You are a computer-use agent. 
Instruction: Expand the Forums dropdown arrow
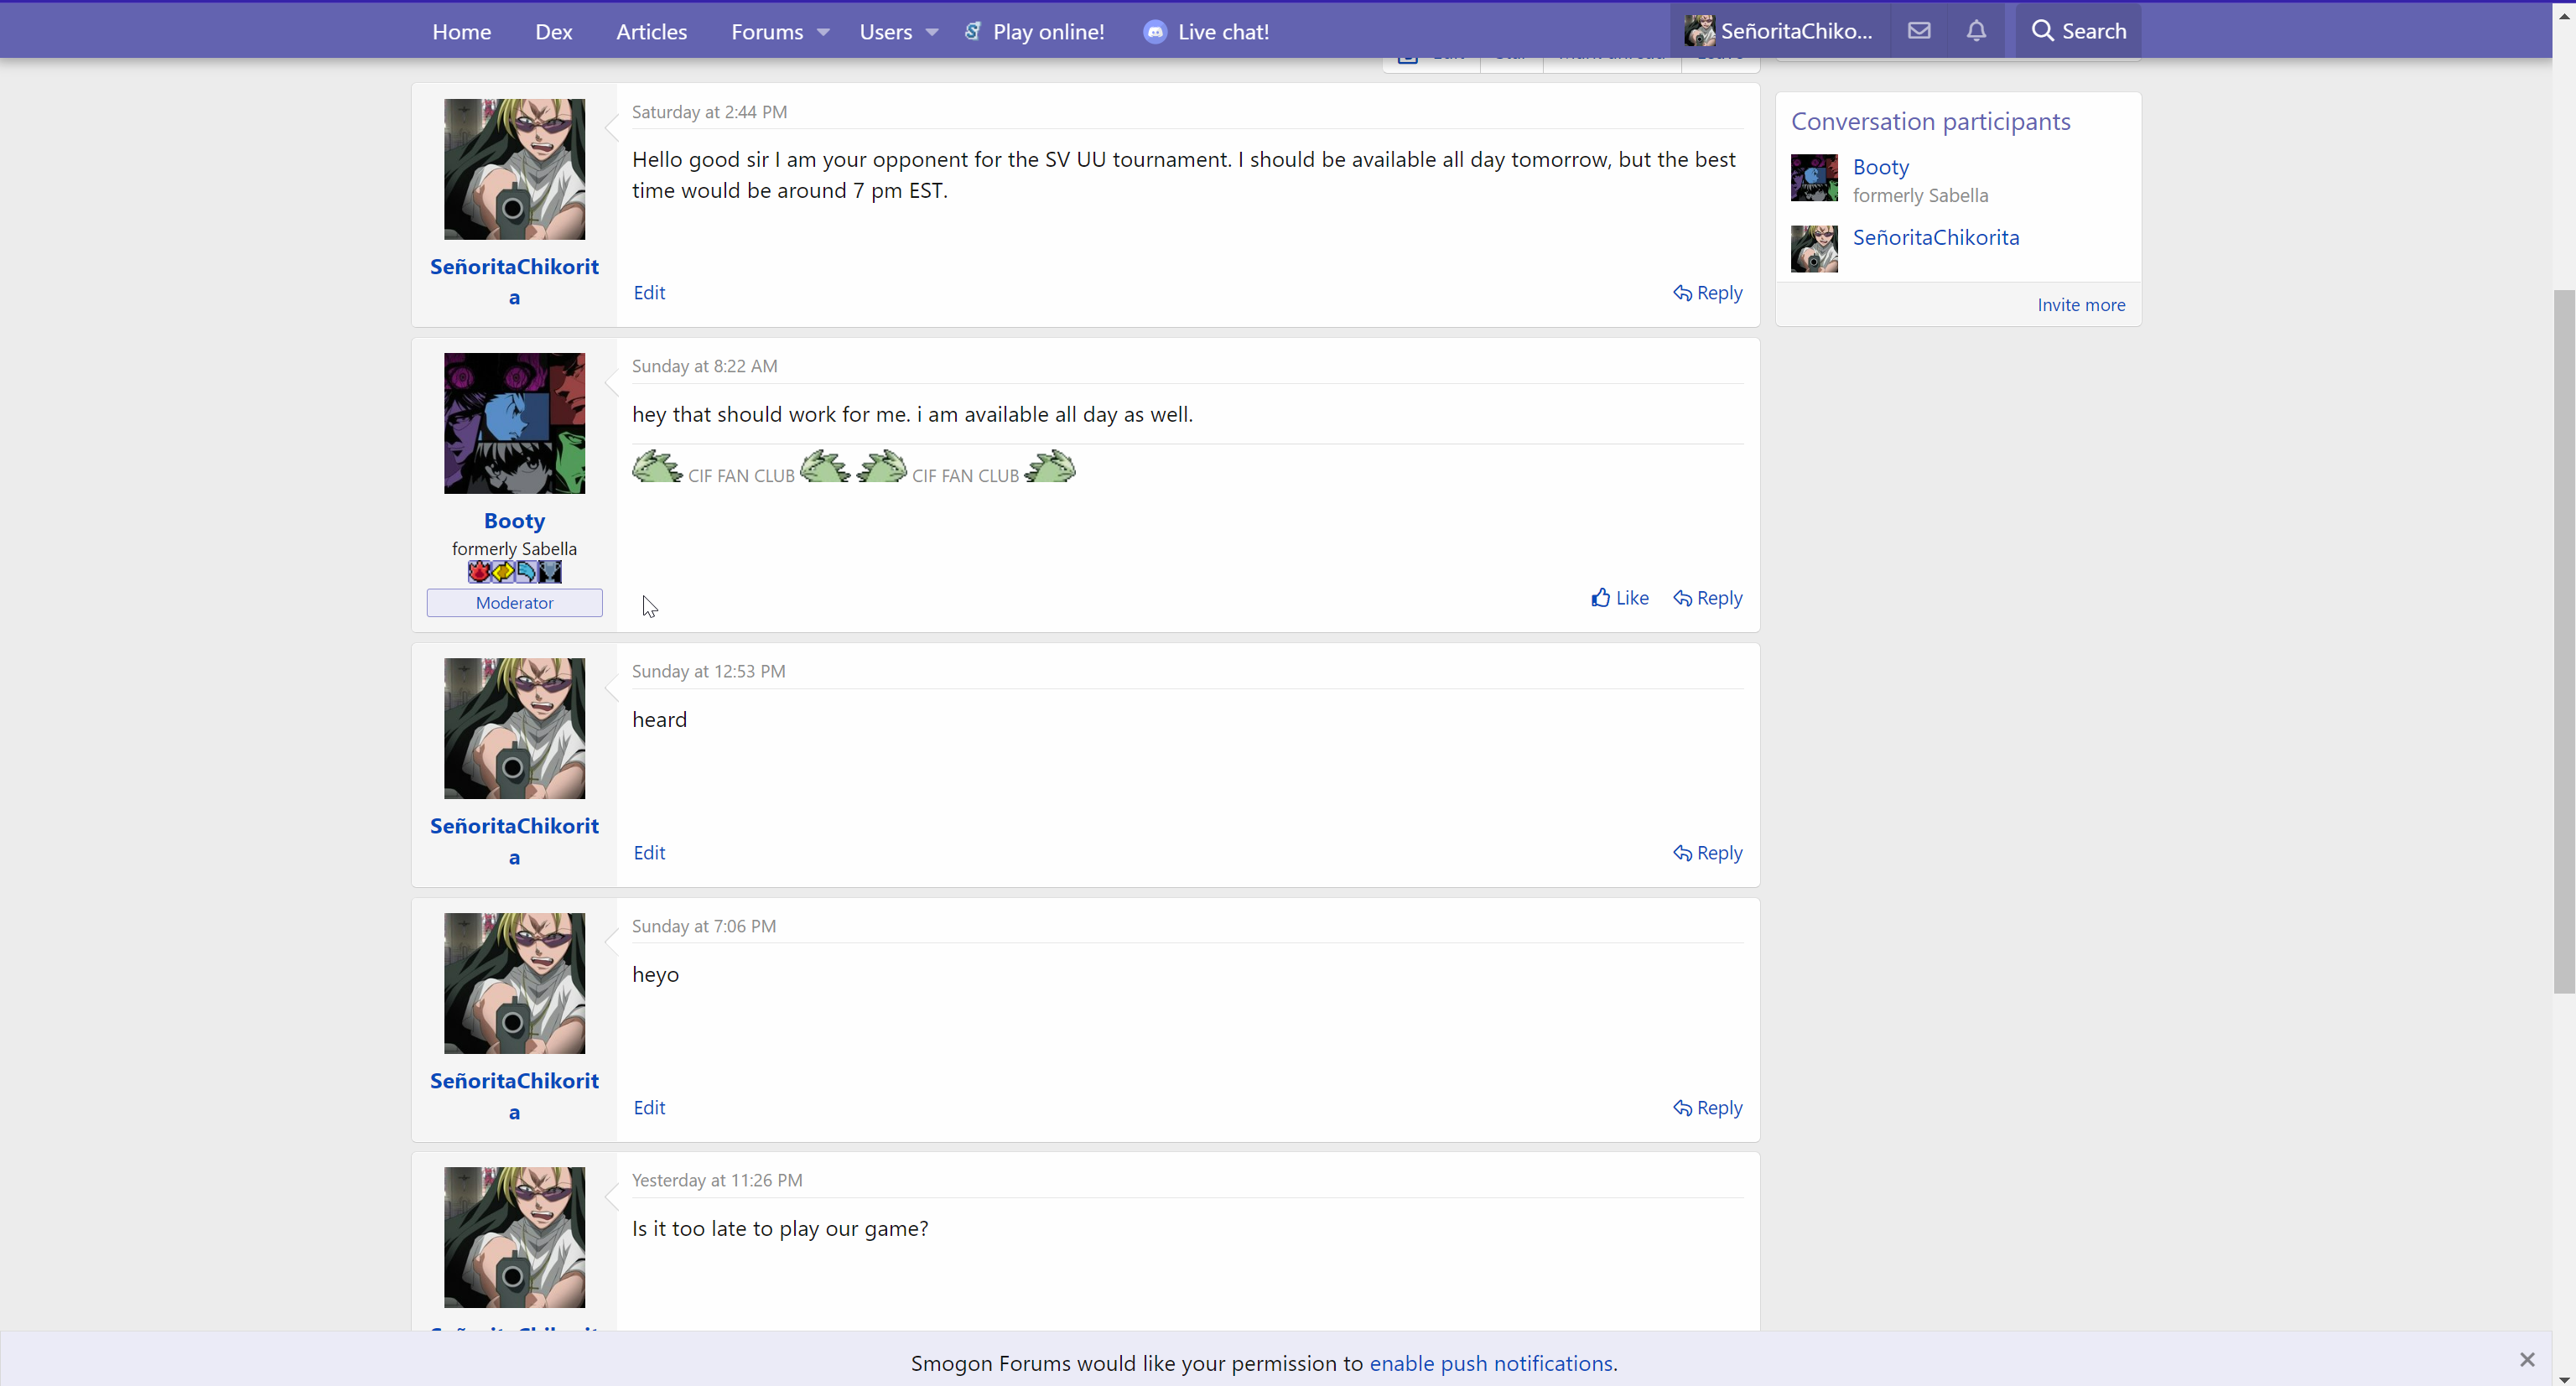(823, 32)
